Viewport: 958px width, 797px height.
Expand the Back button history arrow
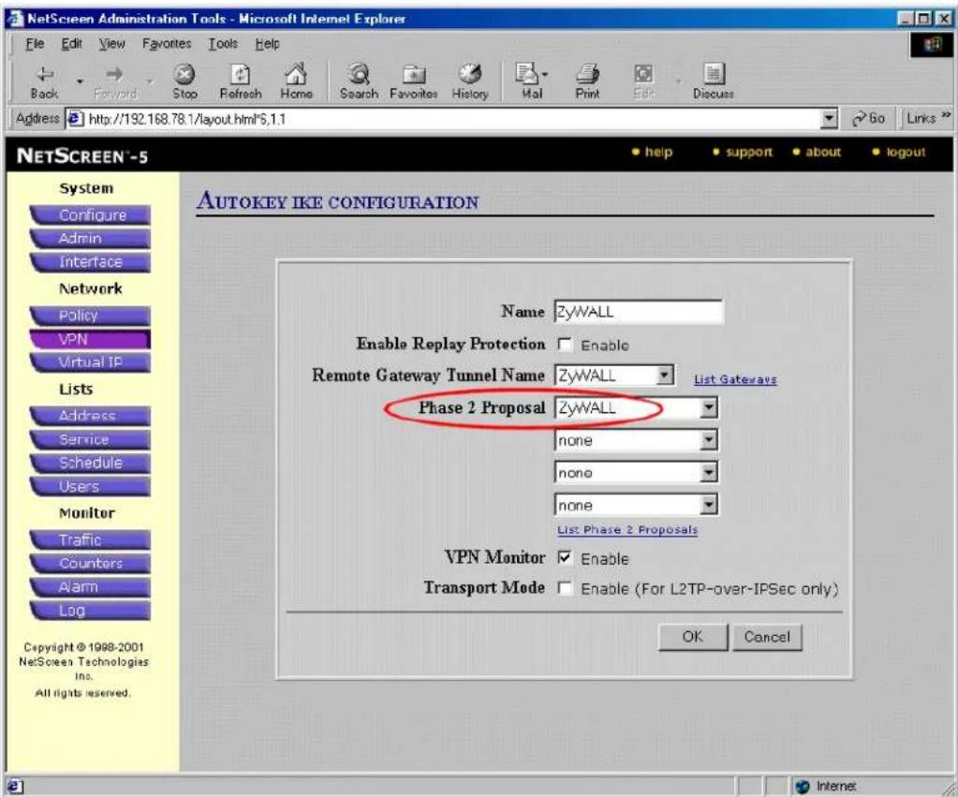pos(80,81)
